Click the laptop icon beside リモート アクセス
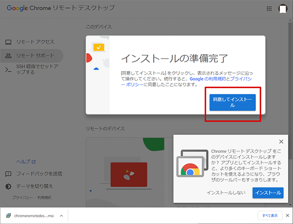The width and height of the screenshot is (293, 224). 8,42
